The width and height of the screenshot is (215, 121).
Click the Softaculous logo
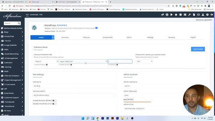click(12, 16)
